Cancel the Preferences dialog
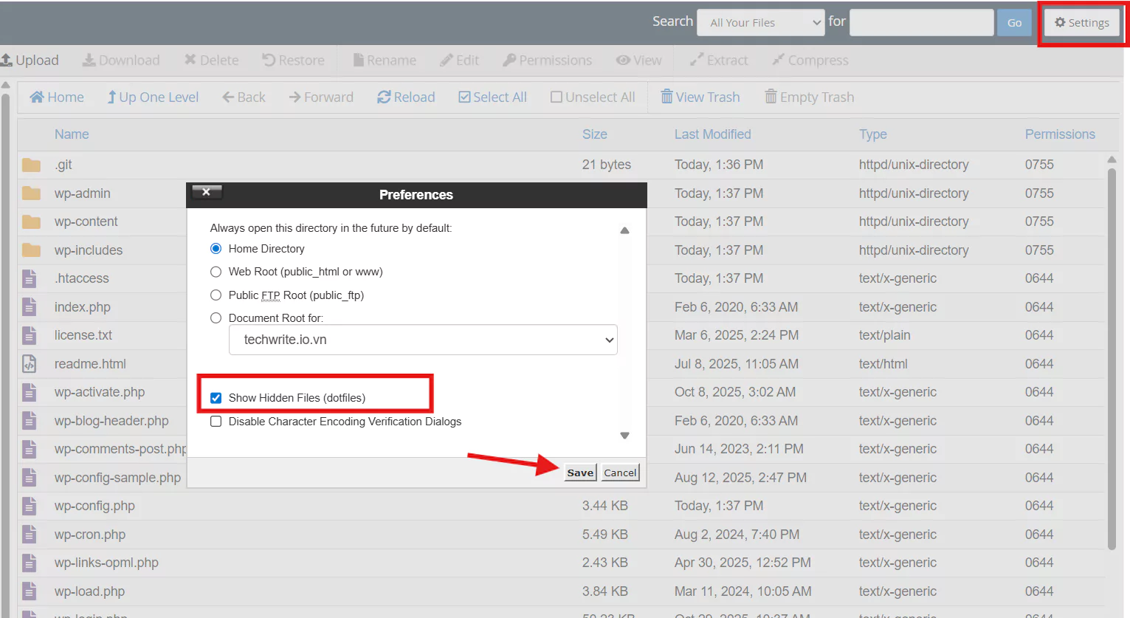The height and width of the screenshot is (618, 1130). (620, 473)
